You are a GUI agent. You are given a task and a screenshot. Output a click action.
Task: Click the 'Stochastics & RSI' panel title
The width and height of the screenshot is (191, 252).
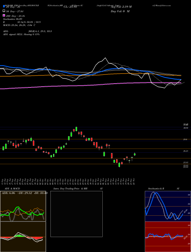coord(163,189)
